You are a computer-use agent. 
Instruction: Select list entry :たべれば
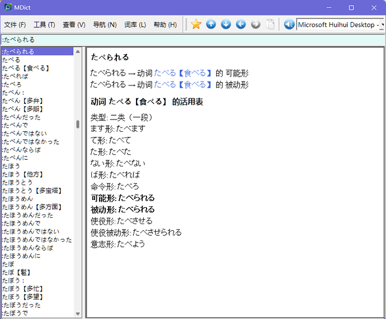[x=37, y=76]
